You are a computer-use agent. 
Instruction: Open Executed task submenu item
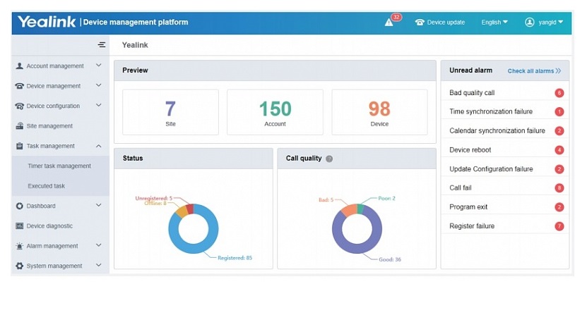coord(47,186)
